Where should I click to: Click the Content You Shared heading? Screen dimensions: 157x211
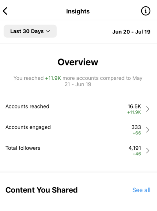42,190
